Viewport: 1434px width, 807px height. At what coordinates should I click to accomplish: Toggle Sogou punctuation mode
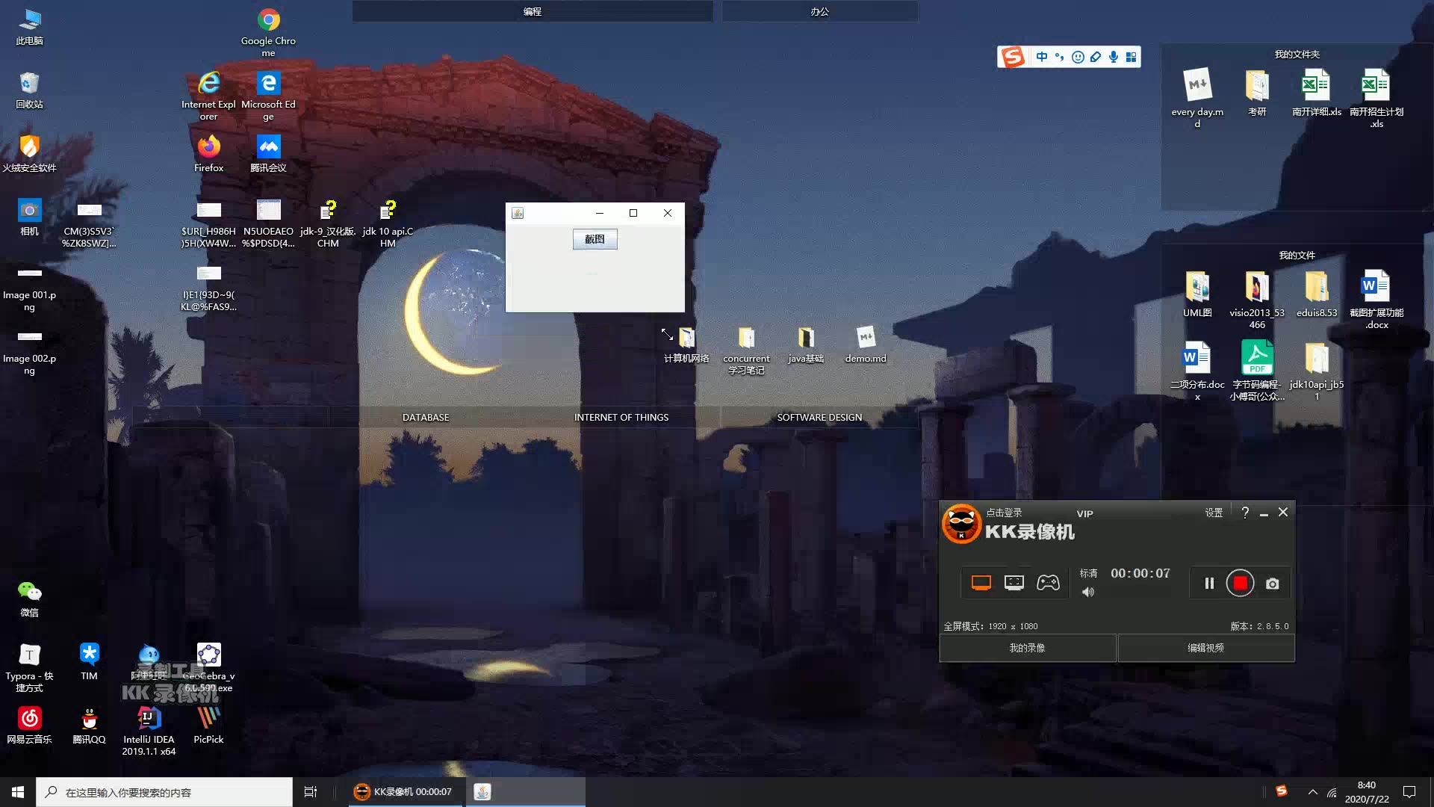(x=1060, y=57)
